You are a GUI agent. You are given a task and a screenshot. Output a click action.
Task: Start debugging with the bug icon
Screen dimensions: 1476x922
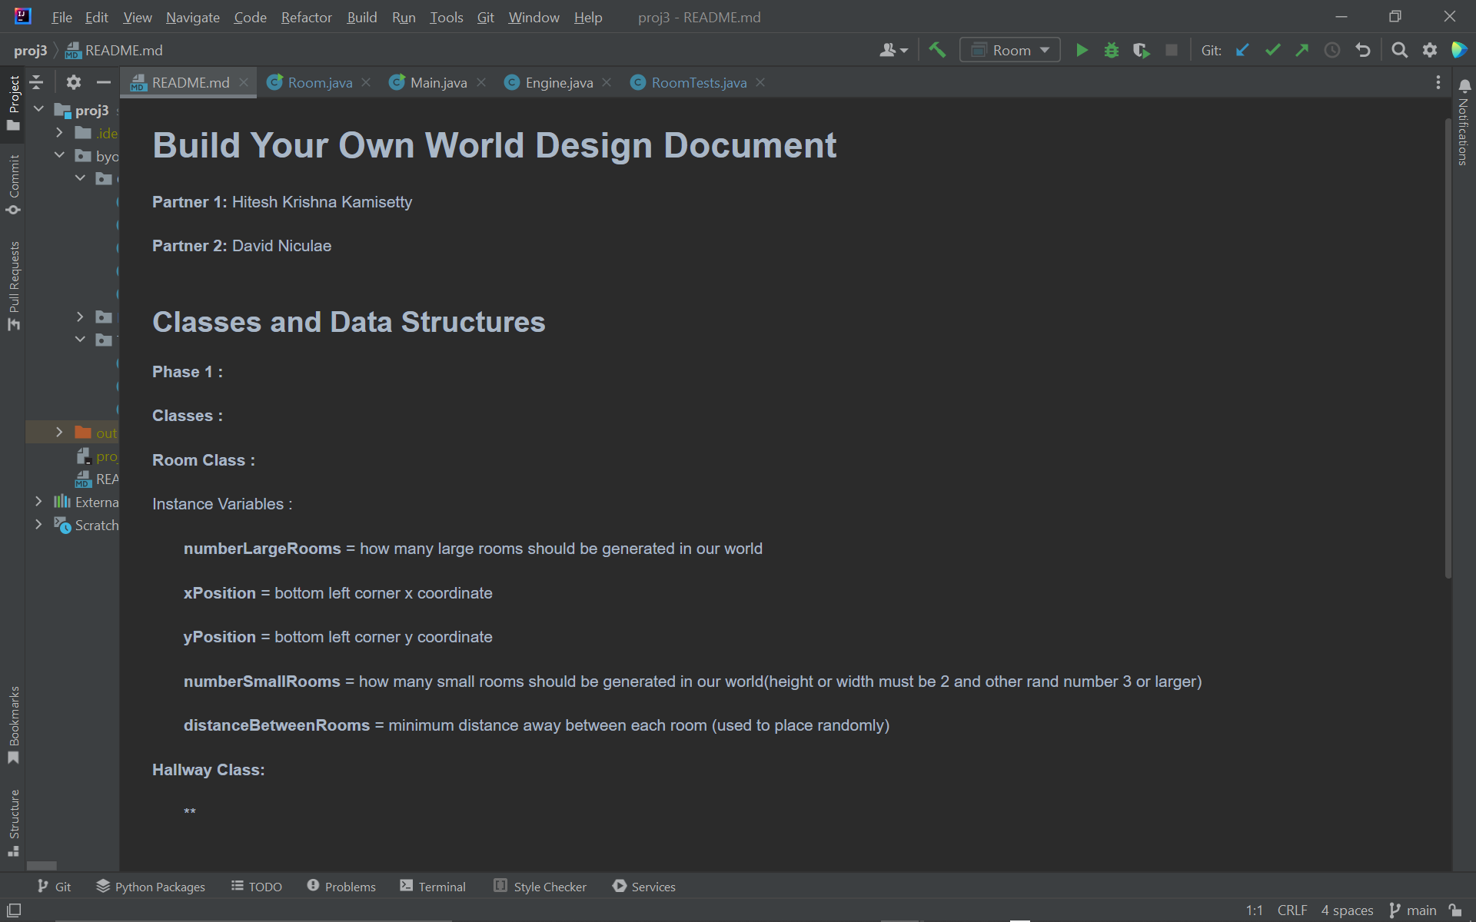(1111, 51)
